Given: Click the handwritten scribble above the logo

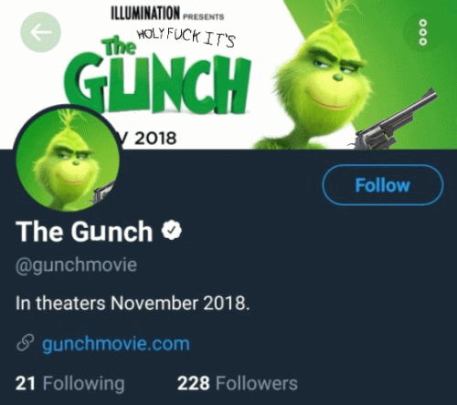Looking at the screenshot, I should (186, 36).
